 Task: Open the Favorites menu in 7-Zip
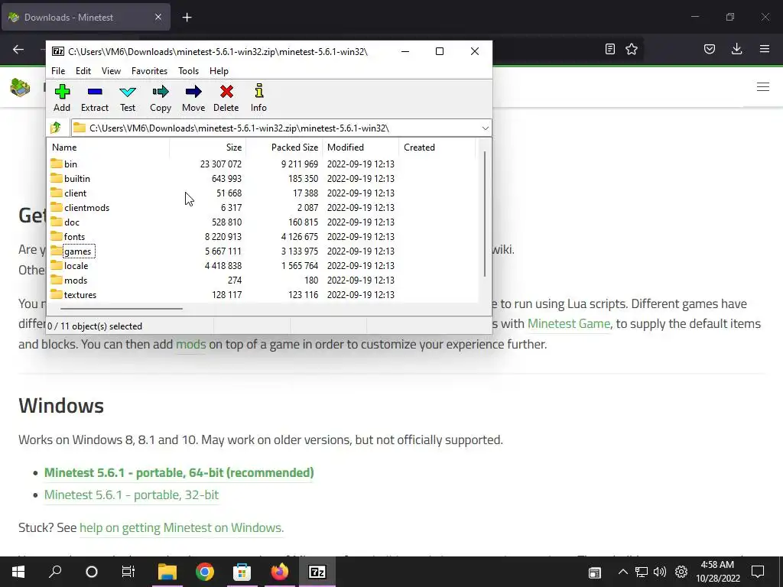149,71
